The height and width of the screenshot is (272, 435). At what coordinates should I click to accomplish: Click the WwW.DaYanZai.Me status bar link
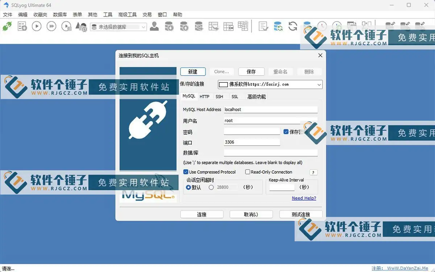coord(407,268)
